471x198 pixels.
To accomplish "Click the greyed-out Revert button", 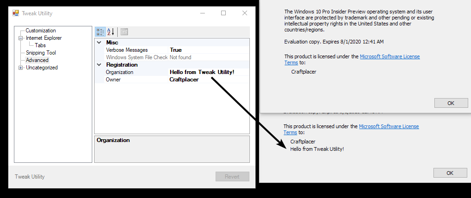I will click(x=232, y=176).
